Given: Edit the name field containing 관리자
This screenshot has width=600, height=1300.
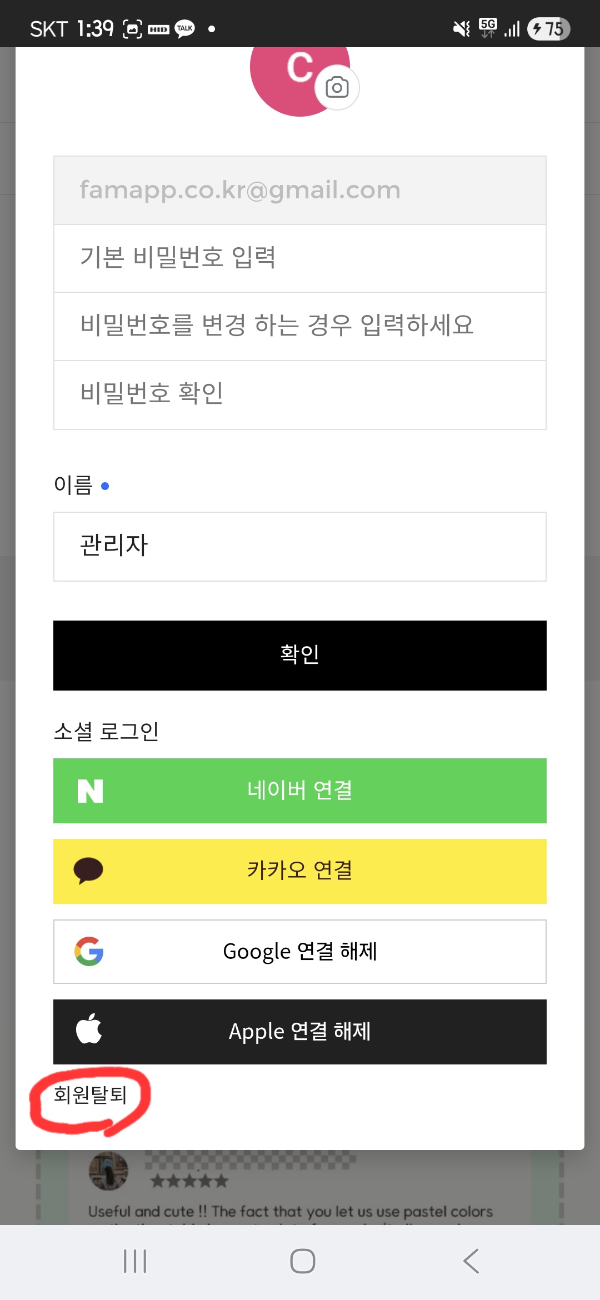Looking at the screenshot, I should pyautogui.click(x=300, y=546).
